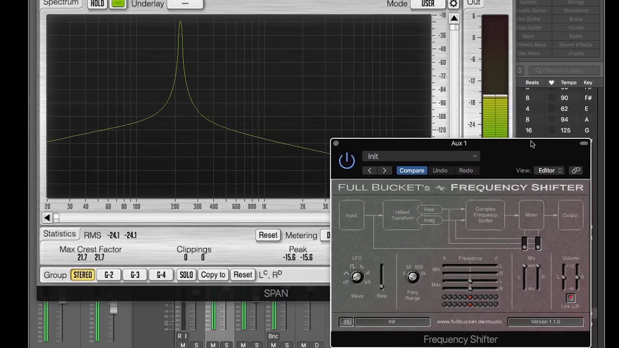Screen dimensions: 619x348
Task: Select the Spectrum tab
Action: (60, 3)
